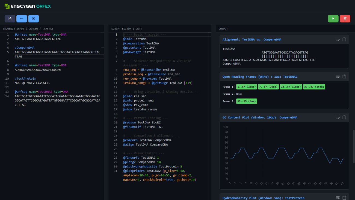The width and height of the screenshot is (355, 200).
Task: Toggle word wrap on GC Content Plot card
Action: pos(338,117)
